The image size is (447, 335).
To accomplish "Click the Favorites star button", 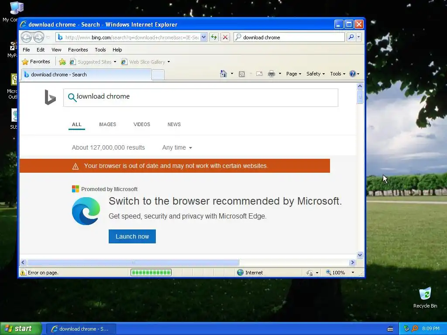I will 36,62.
